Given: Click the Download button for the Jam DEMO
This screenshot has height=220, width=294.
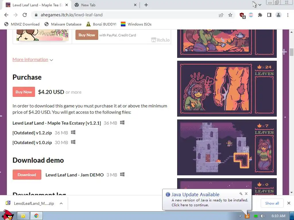Looking at the screenshot, I should coord(27,175).
